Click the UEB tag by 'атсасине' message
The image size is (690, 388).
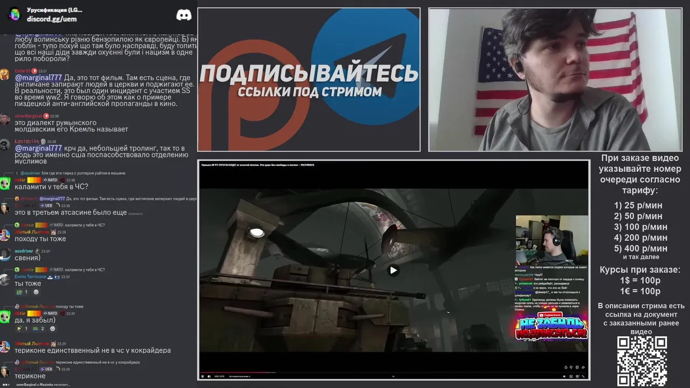[46, 205]
